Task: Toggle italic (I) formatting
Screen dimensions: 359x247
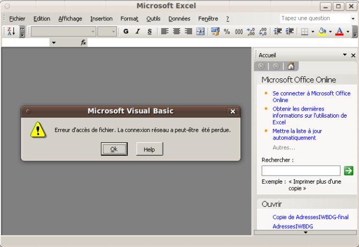Action: [x=137, y=31]
